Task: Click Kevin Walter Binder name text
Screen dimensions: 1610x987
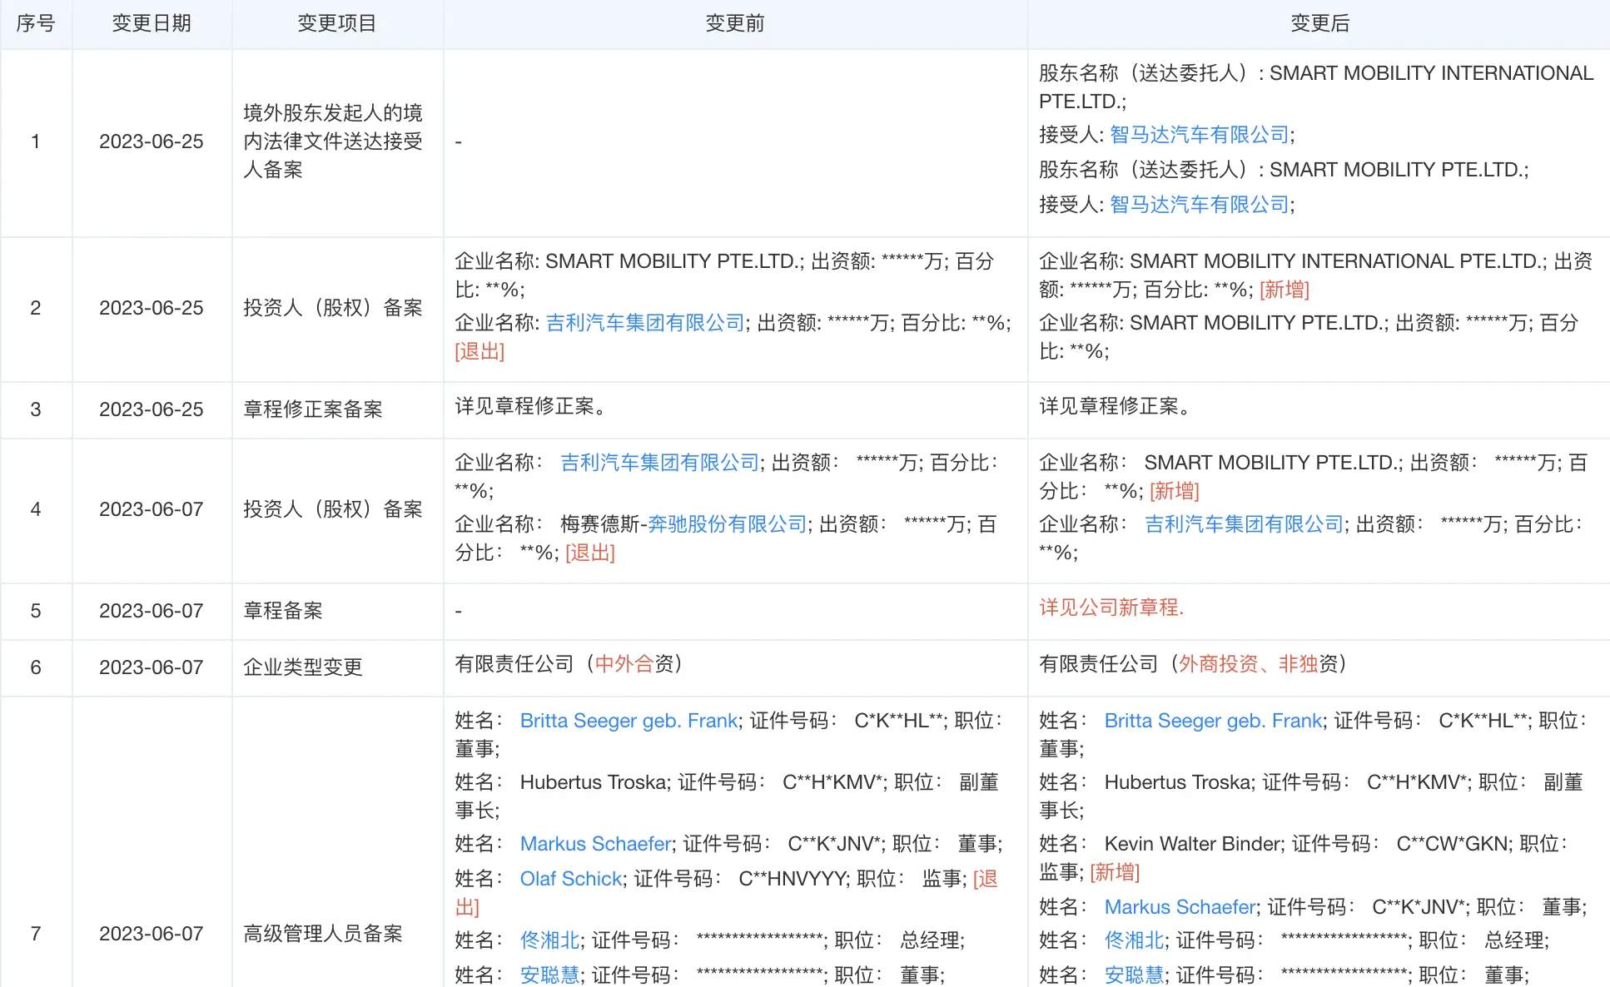Action: 1193,844
